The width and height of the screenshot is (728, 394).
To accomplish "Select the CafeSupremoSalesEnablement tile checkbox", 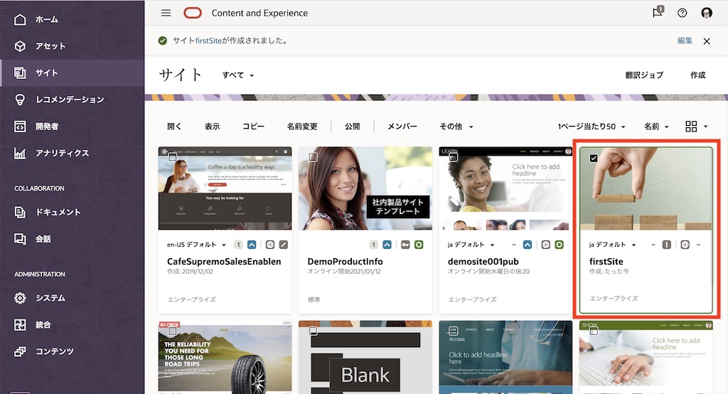I will [172, 157].
